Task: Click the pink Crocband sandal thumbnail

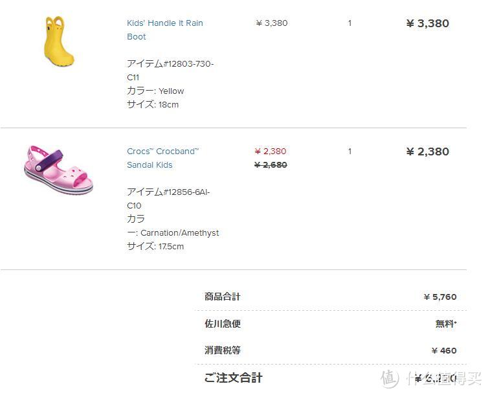Action: click(x=58, y=170)
